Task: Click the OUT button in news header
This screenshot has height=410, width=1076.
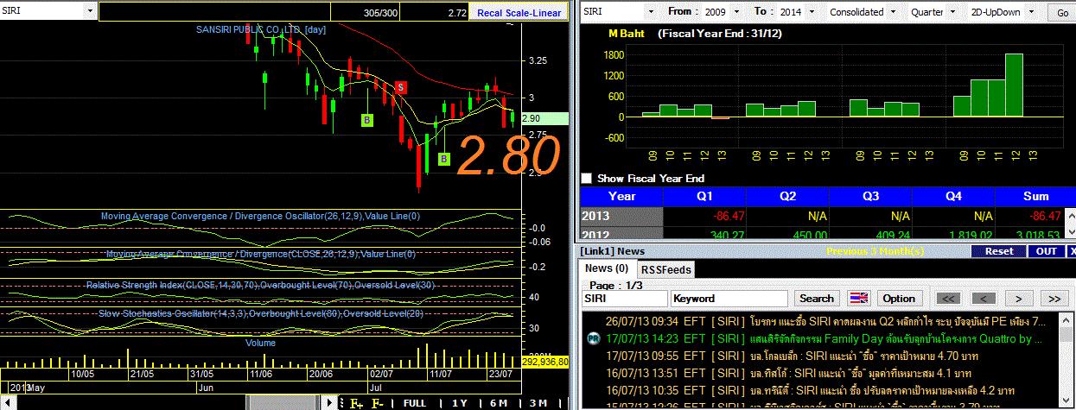Action: (x=1046, y=251)
